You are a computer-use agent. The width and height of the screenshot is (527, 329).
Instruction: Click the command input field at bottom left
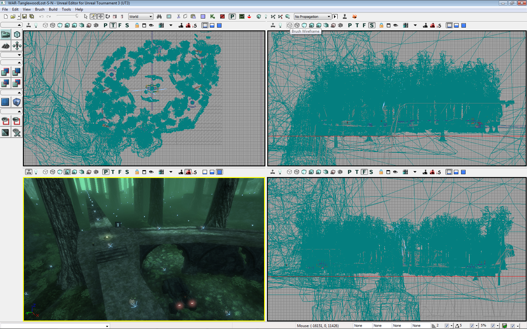55,326
